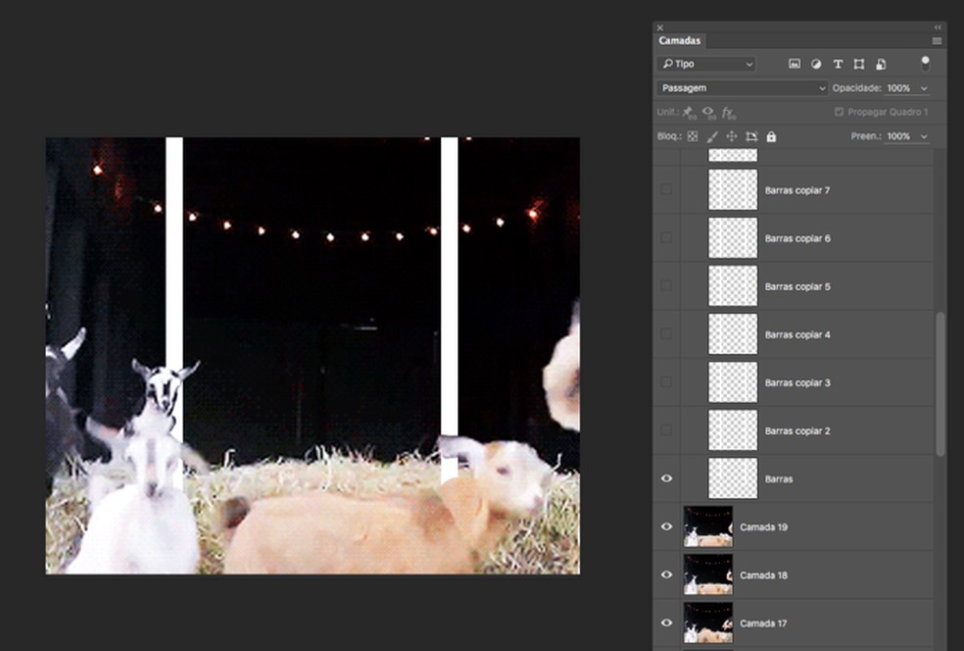The width and height of the screenshot is (964, 651).
Task: Show the Barras copiar 7 layer
Action: pyautogui.click(x=667, y=189)
